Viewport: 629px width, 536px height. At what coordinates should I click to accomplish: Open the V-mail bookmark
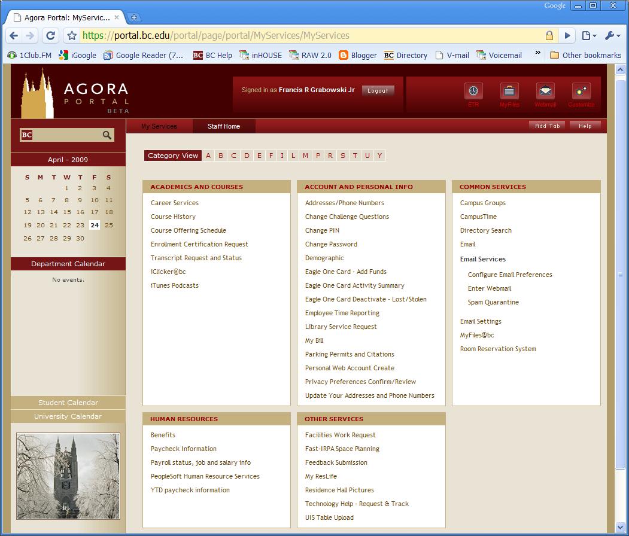click(x=452, y=55)
